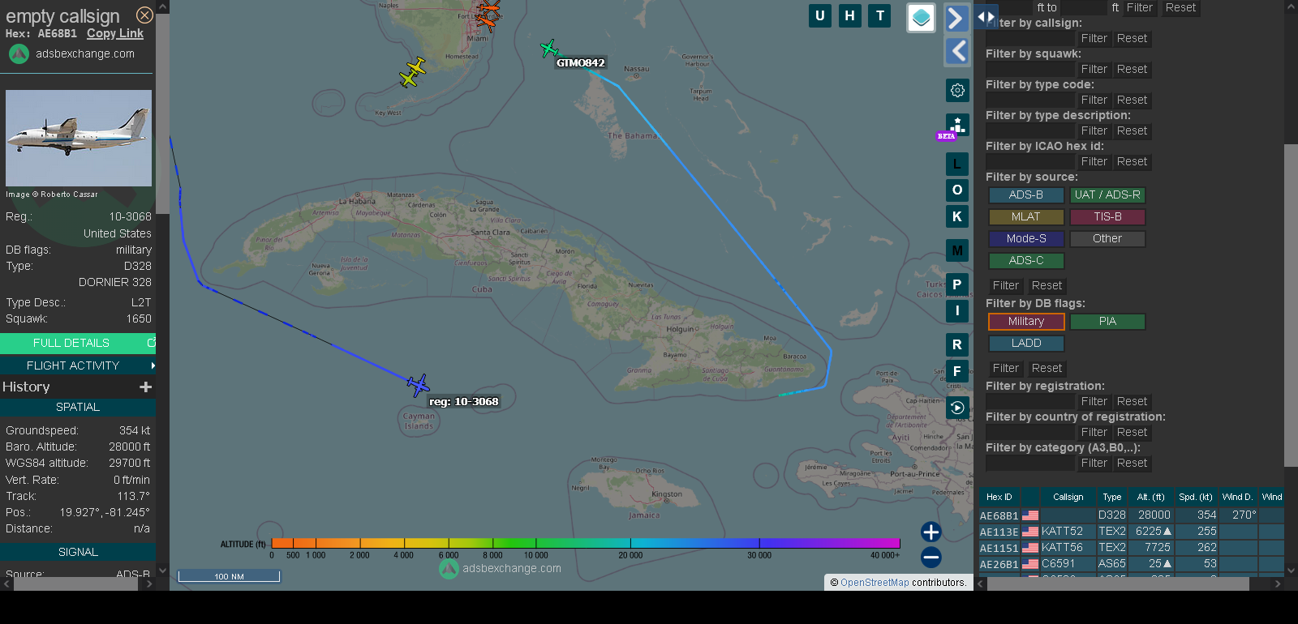Image resolution: width=1298 pixels, height=624 pixels.
Task: Toggle the P map option button
Action: pos(957,284)
